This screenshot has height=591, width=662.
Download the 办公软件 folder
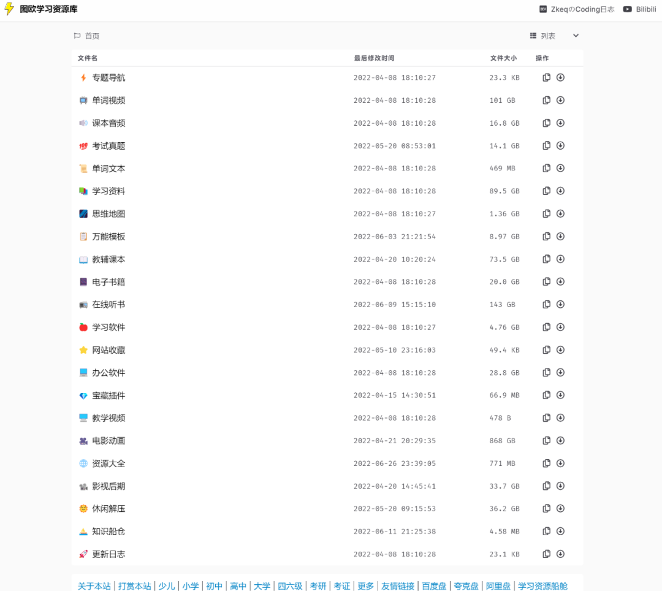(560, 372)
